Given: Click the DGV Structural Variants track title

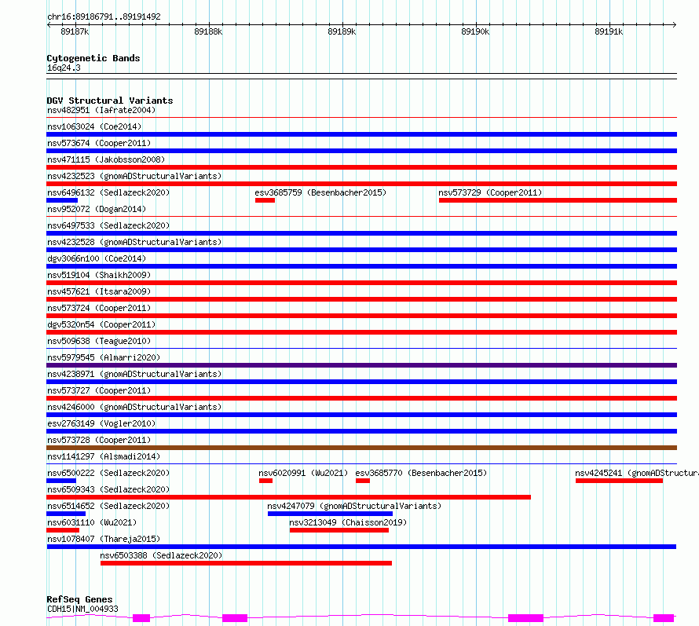Looking at the screenshot, I should [x=110, y=101].
